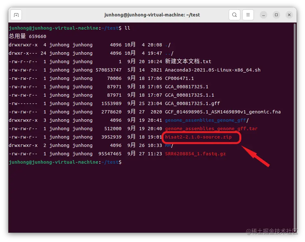This screenshot has height=242, width=305.
Task: Click the ../ parent directory entry
Action: 169,53
